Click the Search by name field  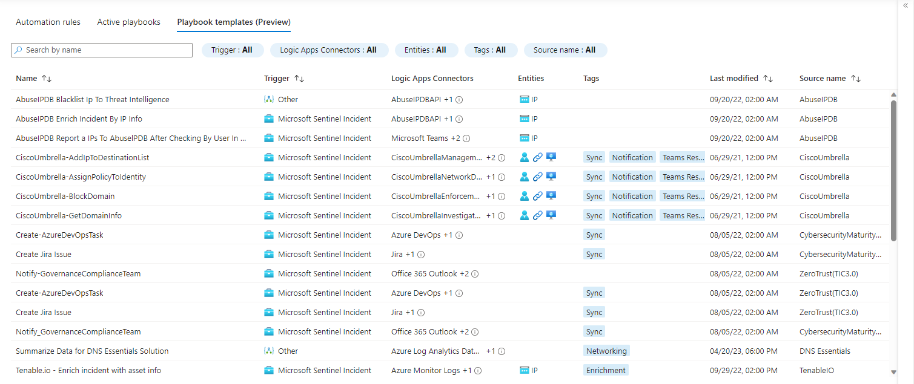pos(102,50)
